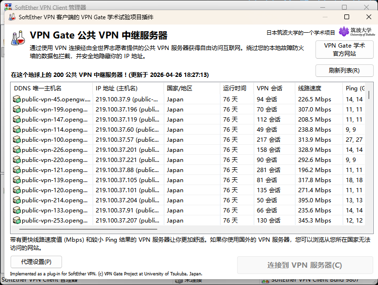Refresh the list with 刷新列表(R)
This screenshot has width=378, height=285.
[344, 71]
